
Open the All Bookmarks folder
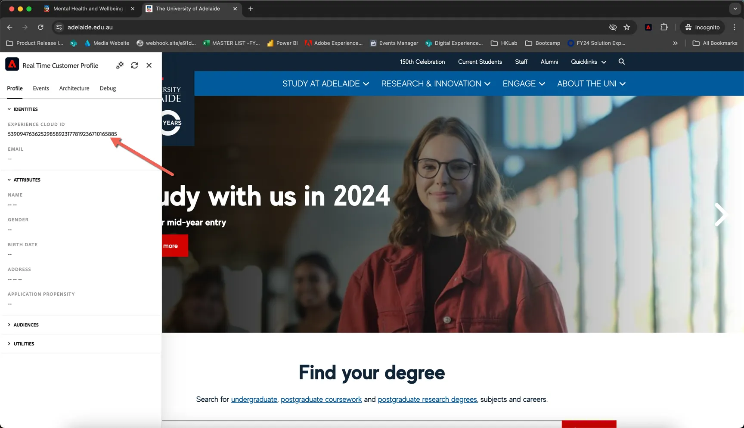[x=715, y=43]
